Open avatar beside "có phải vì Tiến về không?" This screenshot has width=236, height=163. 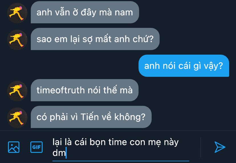click(17, 118)
